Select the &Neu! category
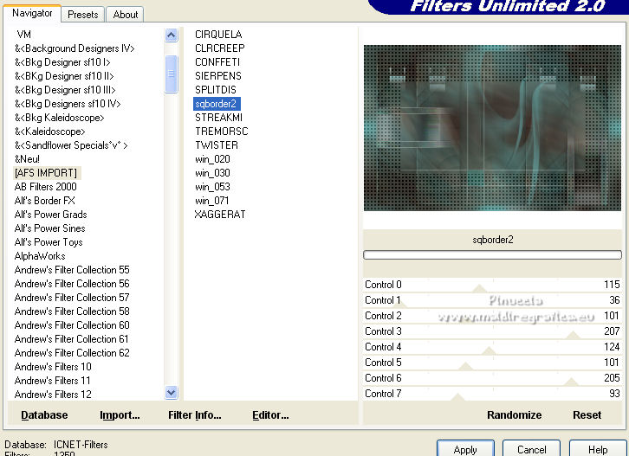 27,159
